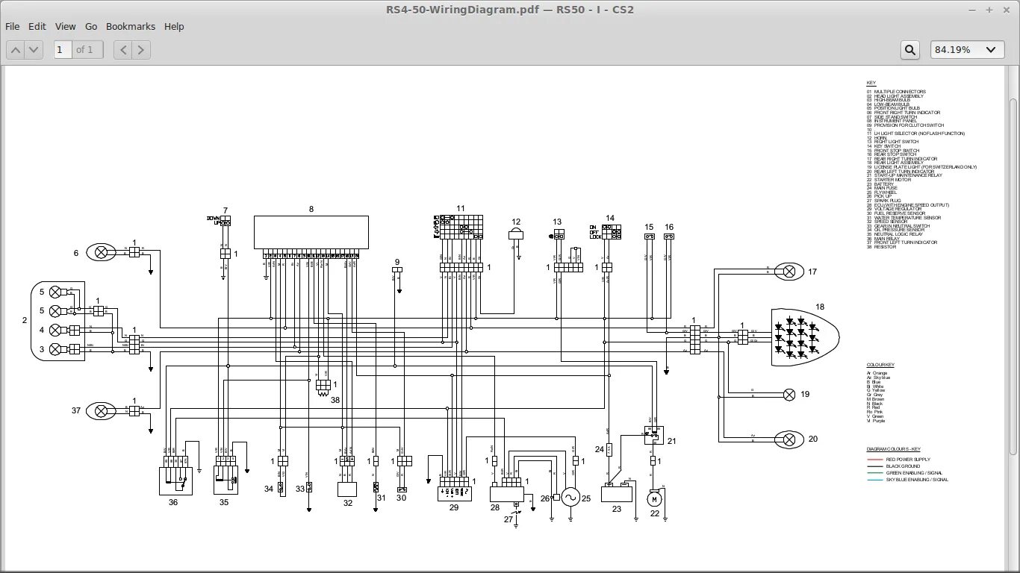Open the Help menu
Viewport: 1020px width, 573px height.
(x=174, y=26)
